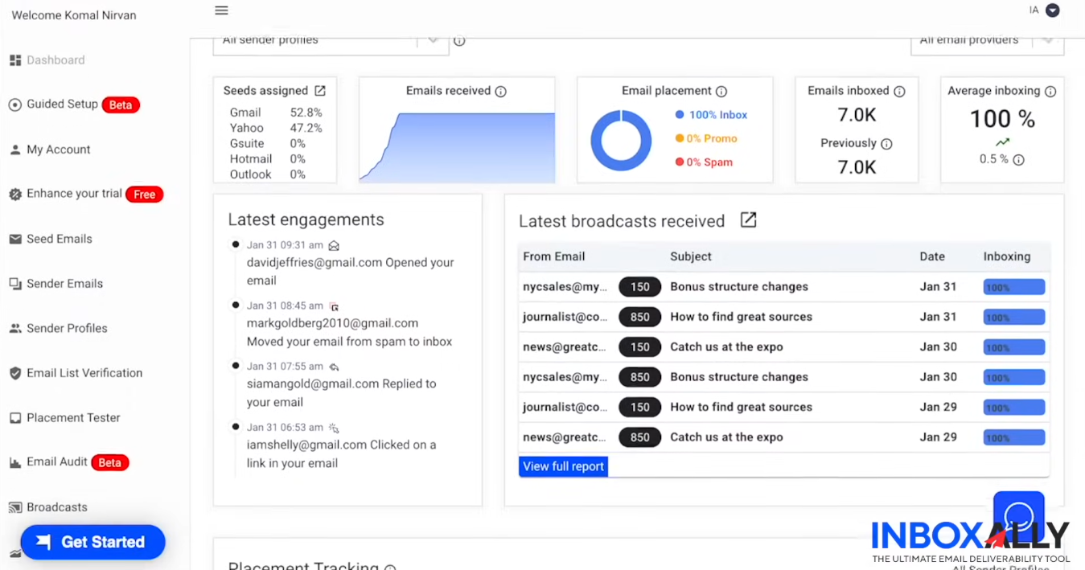Click 0% Promo legend entry
Viewport: 1085px width, 570px height.
tap(706, 138)
